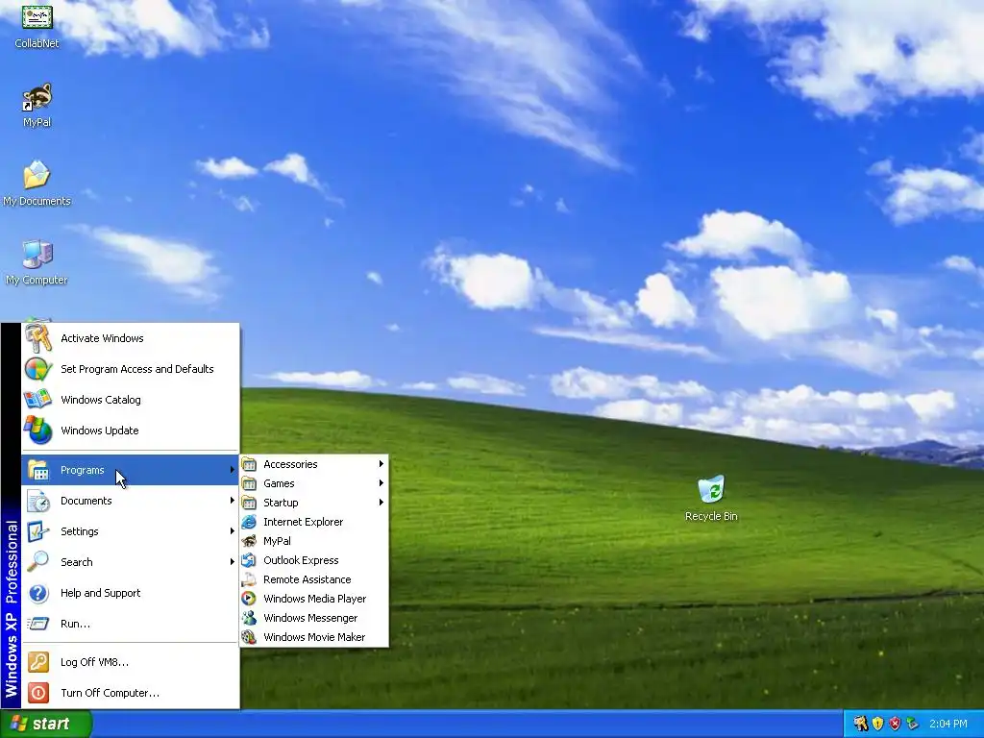Select Turn Off Computer... entry
Image resolution: width=984 pixels, height=738 pixels.
[131, 693]
